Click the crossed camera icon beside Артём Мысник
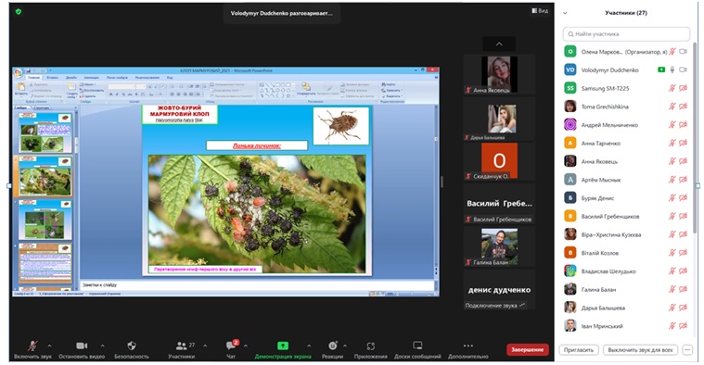 click(684, 180)
